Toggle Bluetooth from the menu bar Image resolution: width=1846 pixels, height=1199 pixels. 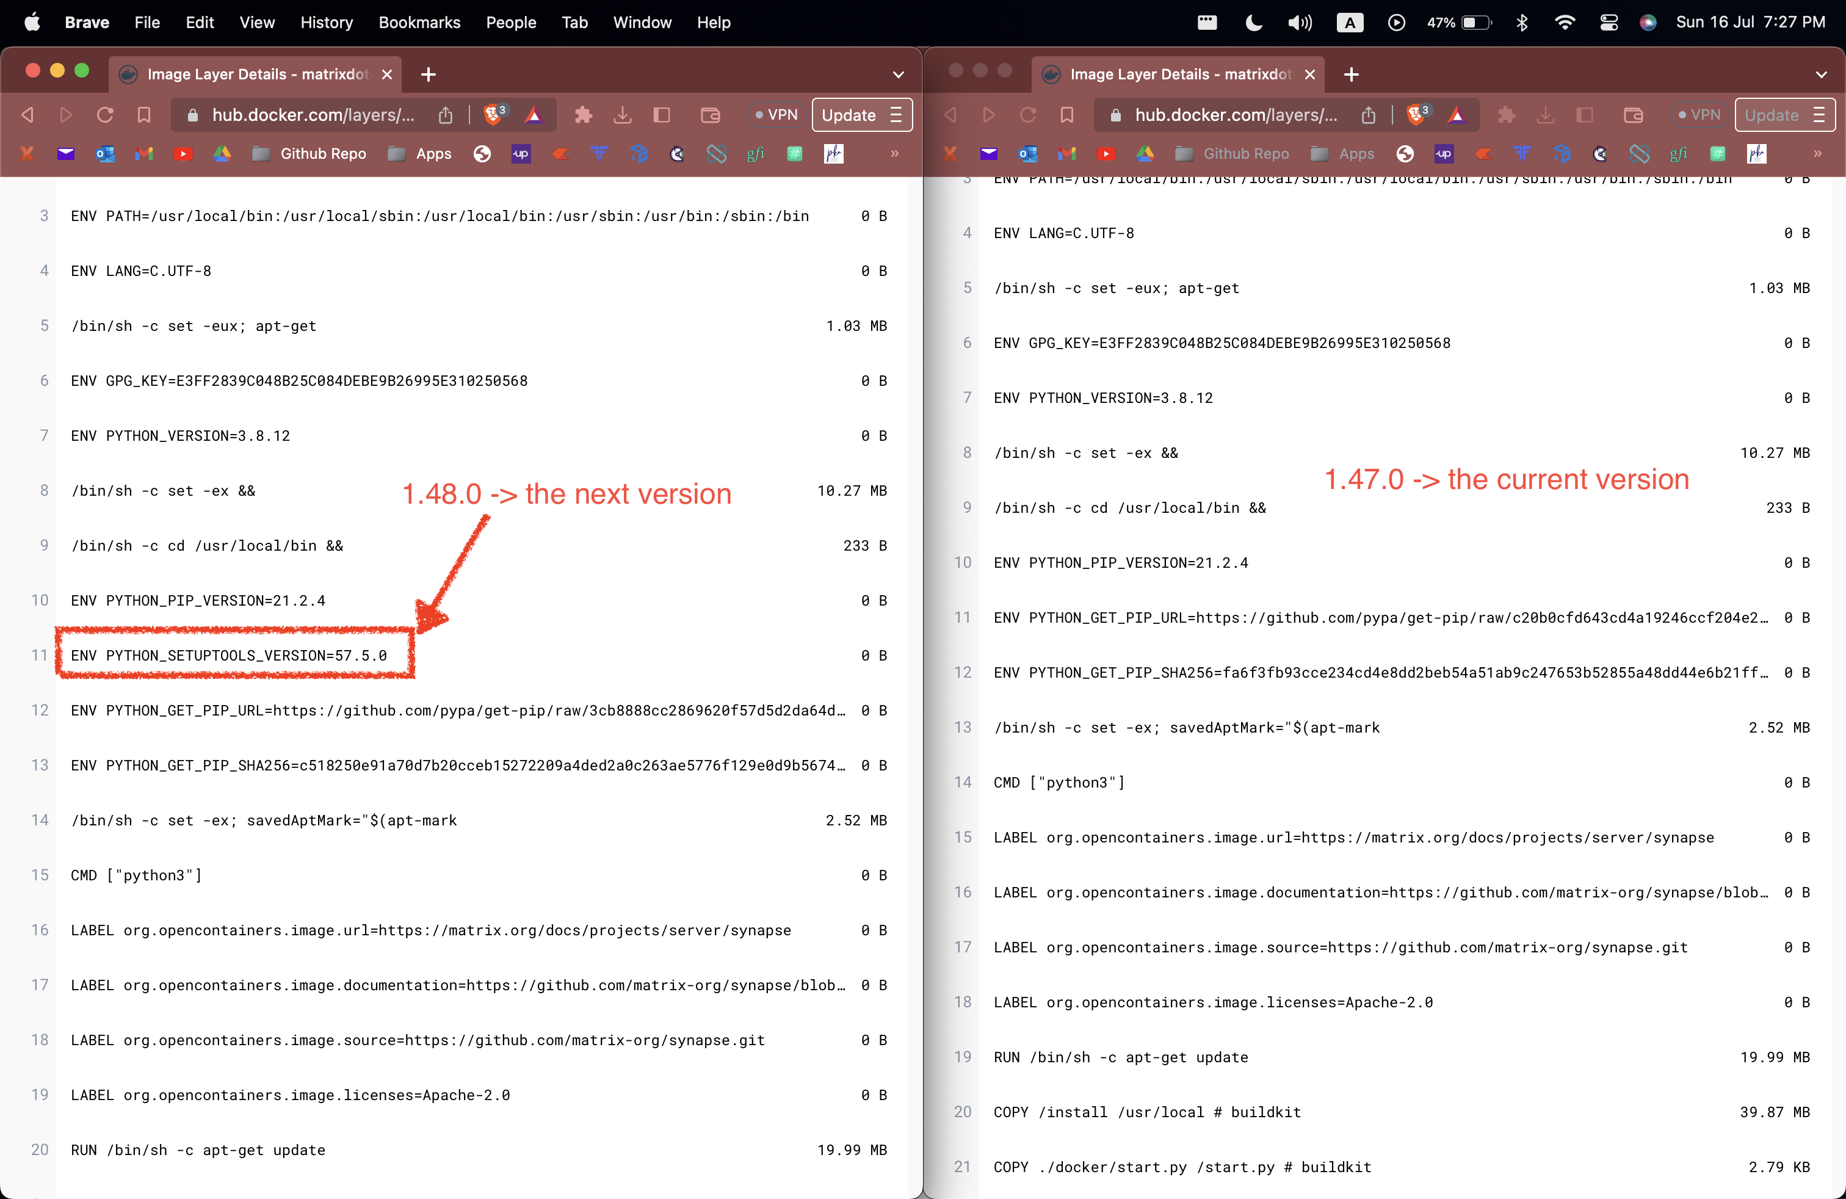(1522, 23)
